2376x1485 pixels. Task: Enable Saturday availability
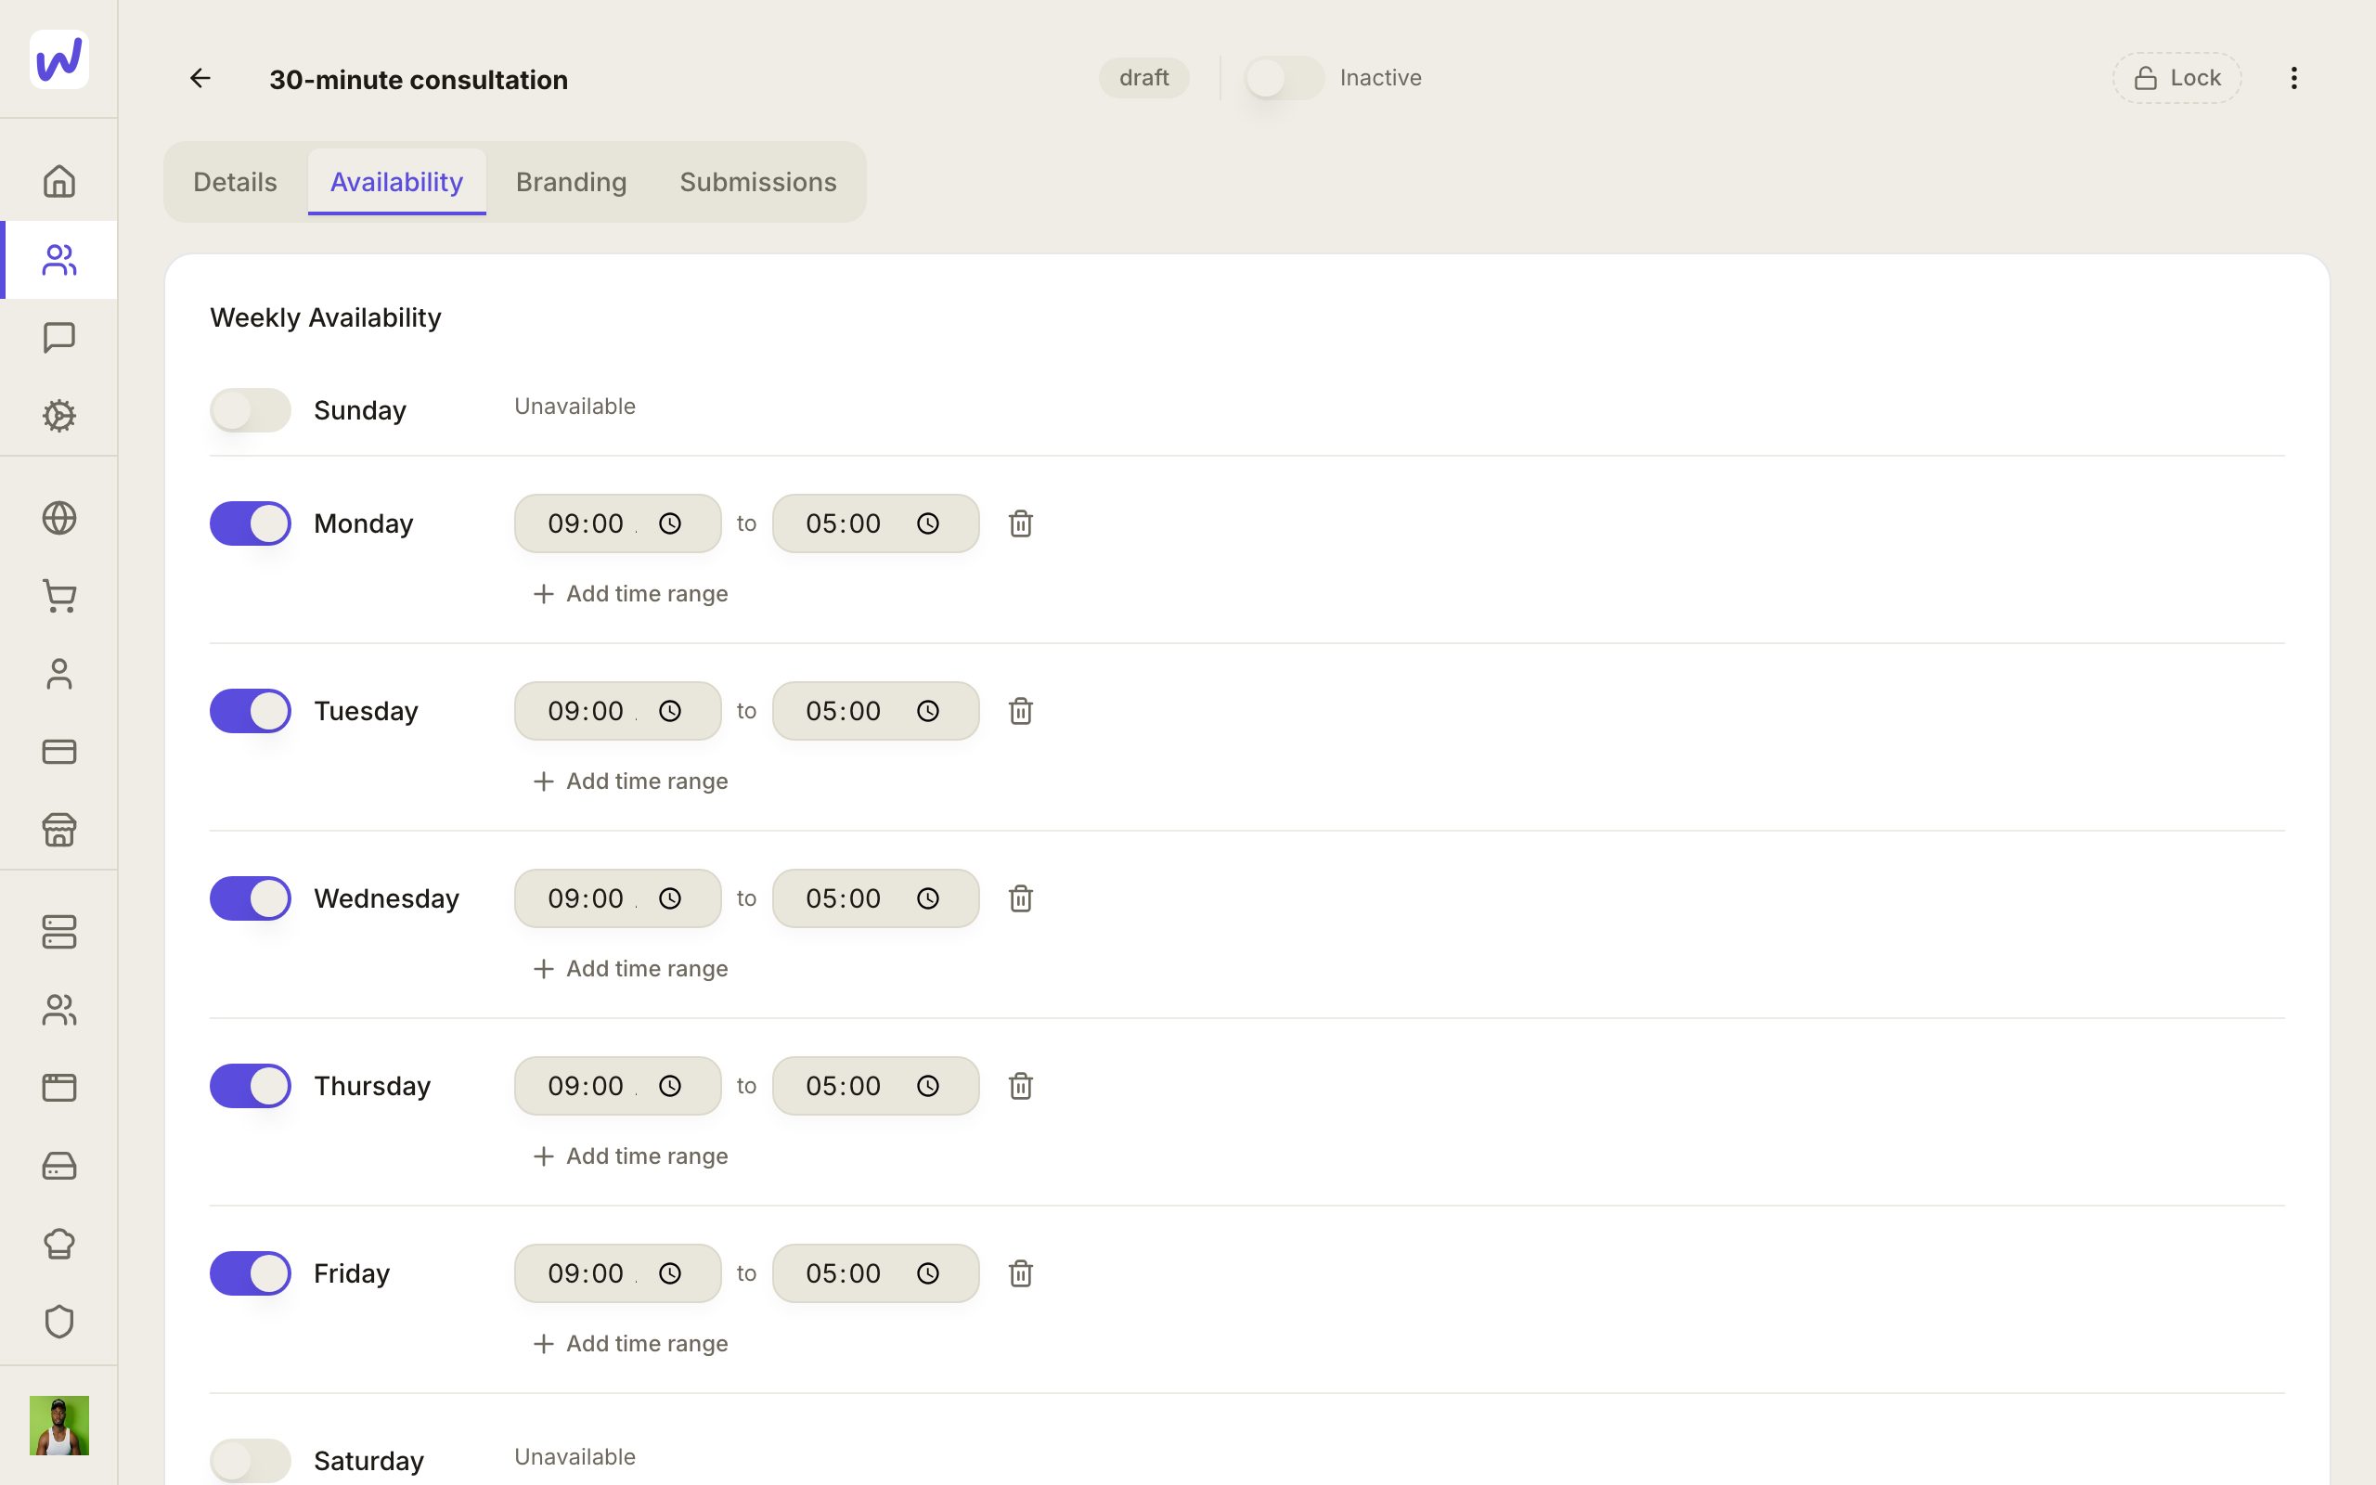(x=251, y=1462)
